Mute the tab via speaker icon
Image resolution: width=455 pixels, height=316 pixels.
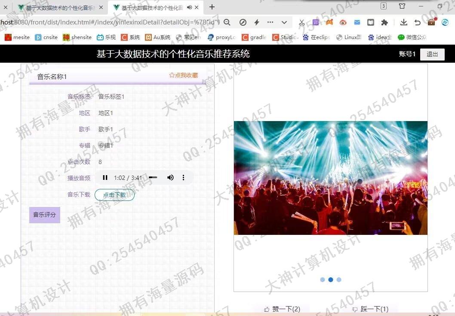point(190,7)
